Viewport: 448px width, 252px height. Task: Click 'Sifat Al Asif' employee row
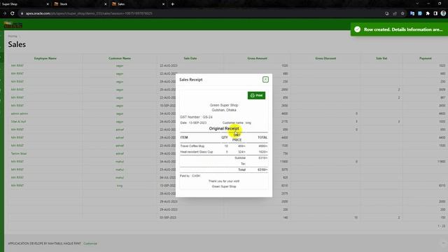click(18, 122)
